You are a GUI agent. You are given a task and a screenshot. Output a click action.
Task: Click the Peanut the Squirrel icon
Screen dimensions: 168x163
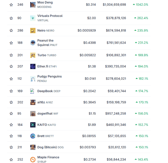point(33,43)
